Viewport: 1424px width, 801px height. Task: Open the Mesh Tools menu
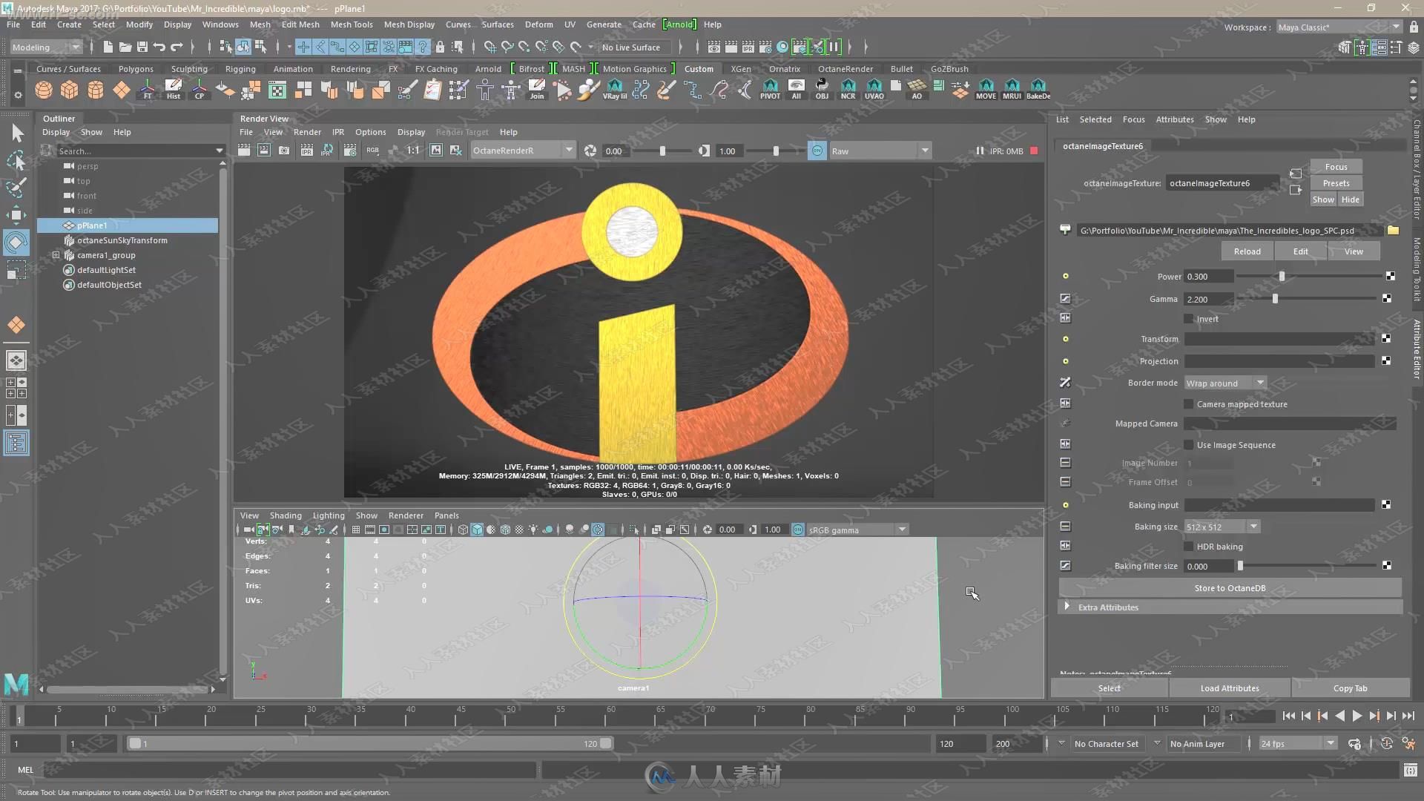click(x=352, y=24)
